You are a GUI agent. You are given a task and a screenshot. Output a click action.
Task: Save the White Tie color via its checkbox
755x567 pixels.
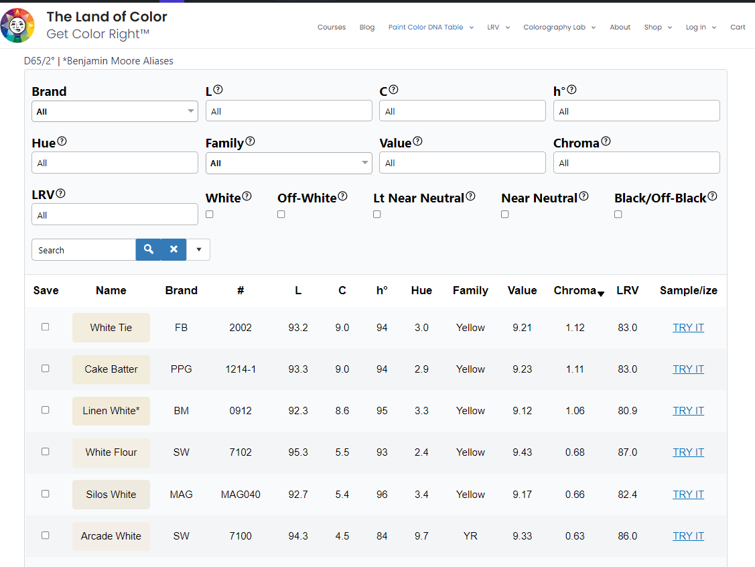[x=45, y=326]
